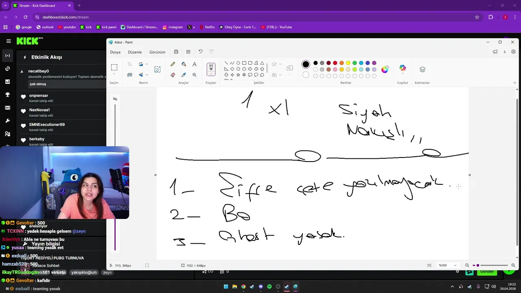Open the Dosya menu
The width and height of the screenshot is (521, 293).
pyautogui.click(x=115, y=52)
